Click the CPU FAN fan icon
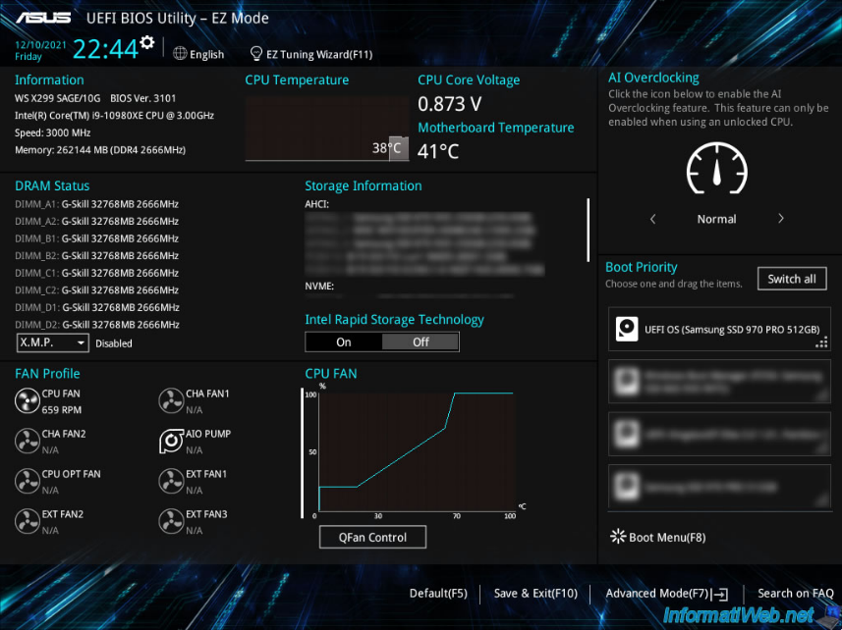The height and width of the screenshot is (630, 842). (28, 400)
